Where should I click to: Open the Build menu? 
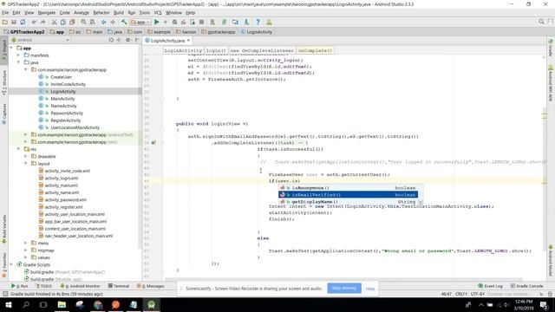pyautogui.click(x=119, y=12)
